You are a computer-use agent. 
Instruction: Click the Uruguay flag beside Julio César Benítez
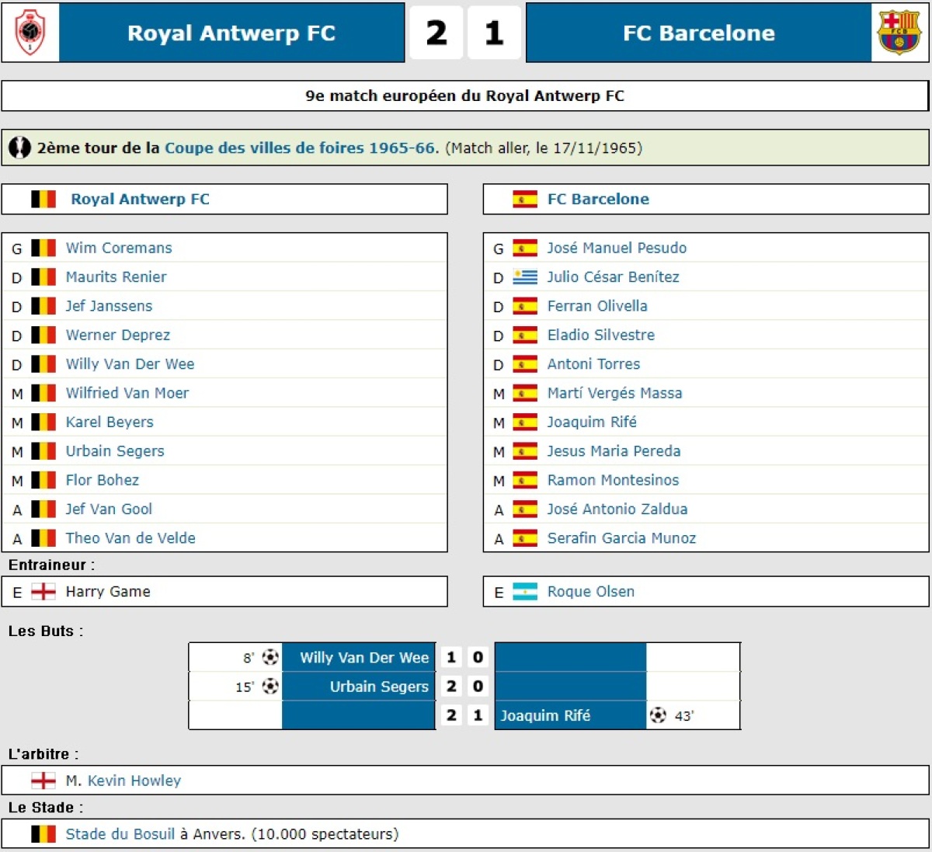tap(525, 277)
